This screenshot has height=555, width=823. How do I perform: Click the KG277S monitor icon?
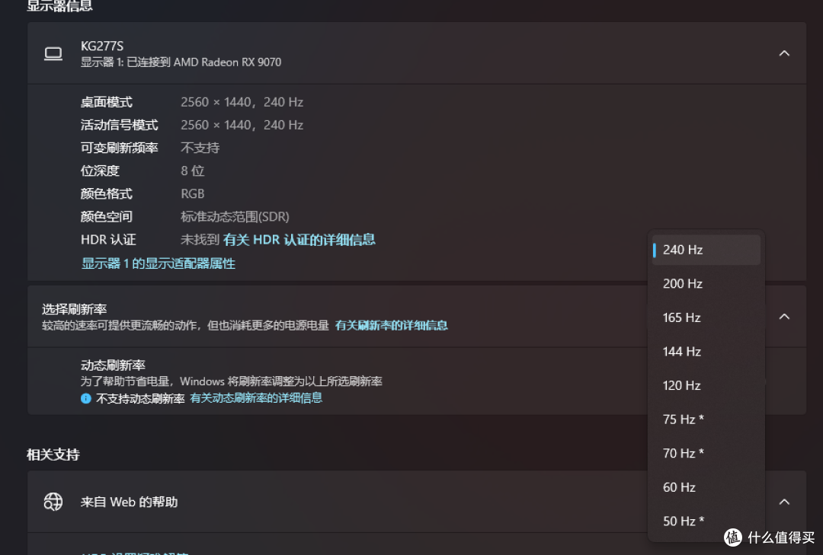point(53,53)
